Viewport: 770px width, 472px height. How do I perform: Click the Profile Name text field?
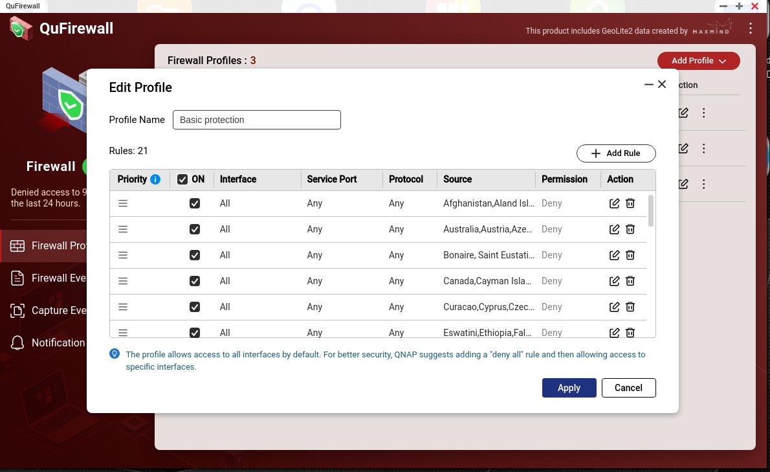(x=256, y=120)
